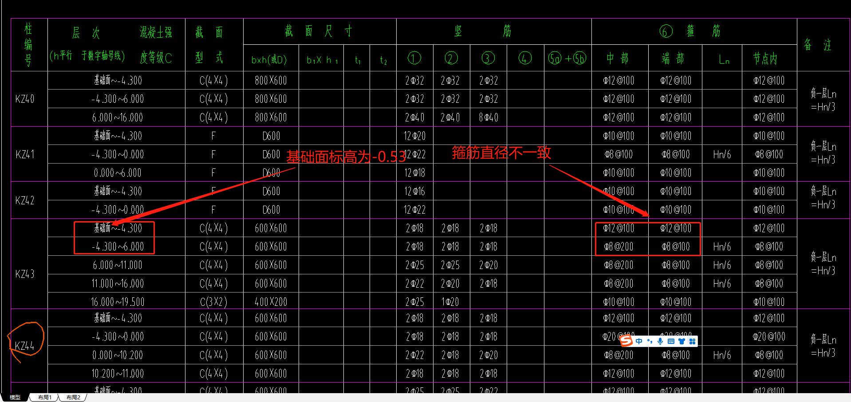Switch punctuation mode on Sogou toolbar
The height and width of the screenshot is (402, 851).
(x=650, y=341)
